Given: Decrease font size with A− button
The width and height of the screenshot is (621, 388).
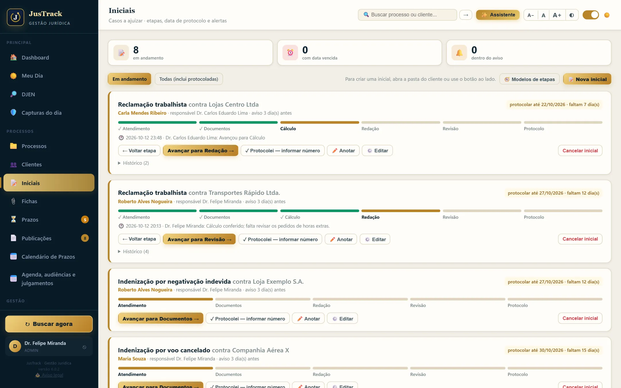Looking at the screenshot, I should [x=531, y=15].
